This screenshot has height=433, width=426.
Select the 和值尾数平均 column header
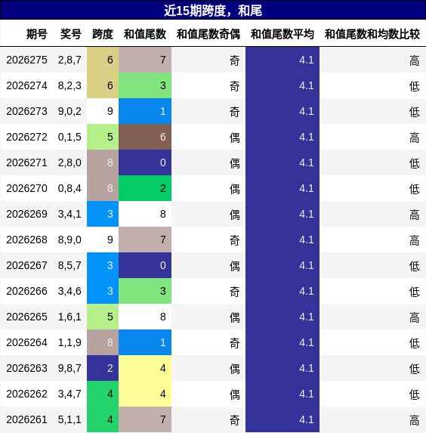pyautogui.click(x=282, y=34)
